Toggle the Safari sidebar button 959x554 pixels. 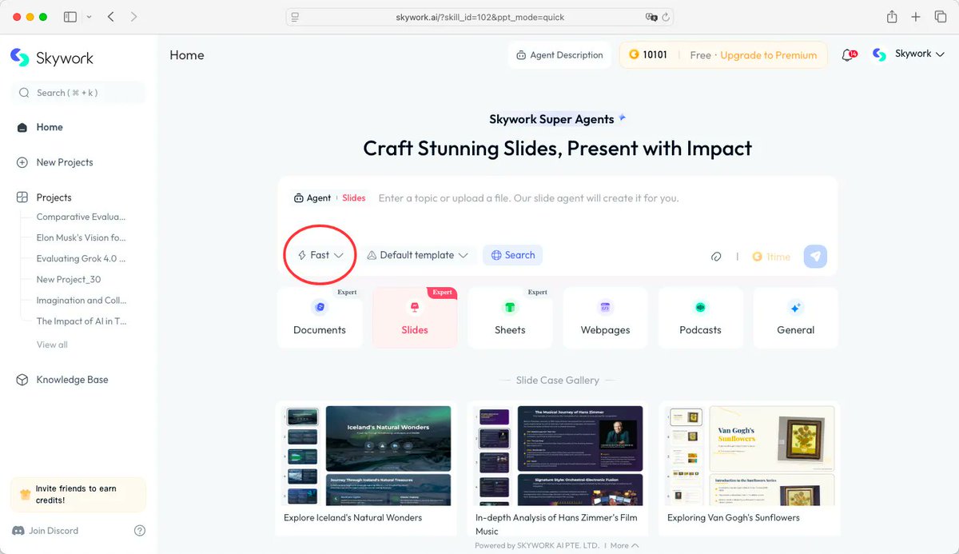point(70,17)
